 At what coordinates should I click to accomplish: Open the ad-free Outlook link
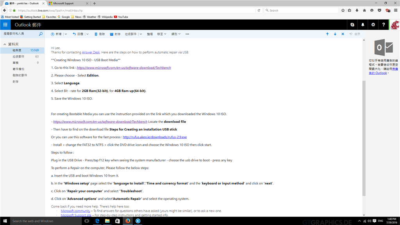(383, 71)
